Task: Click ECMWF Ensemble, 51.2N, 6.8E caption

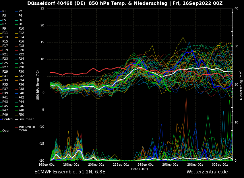Action: click(70, 172)
